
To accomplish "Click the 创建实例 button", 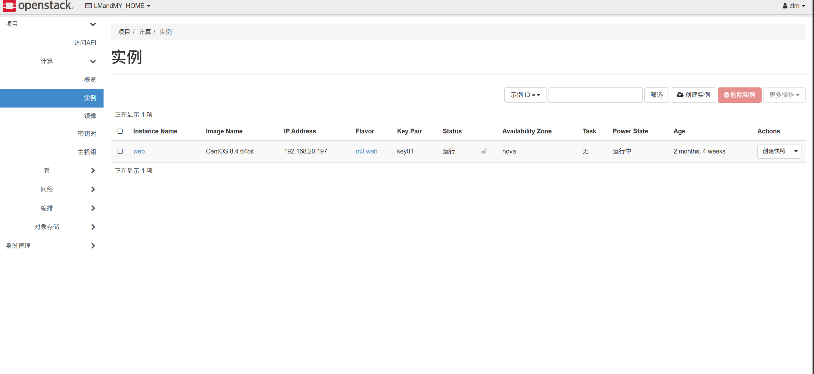I will [x=693, y=95].
